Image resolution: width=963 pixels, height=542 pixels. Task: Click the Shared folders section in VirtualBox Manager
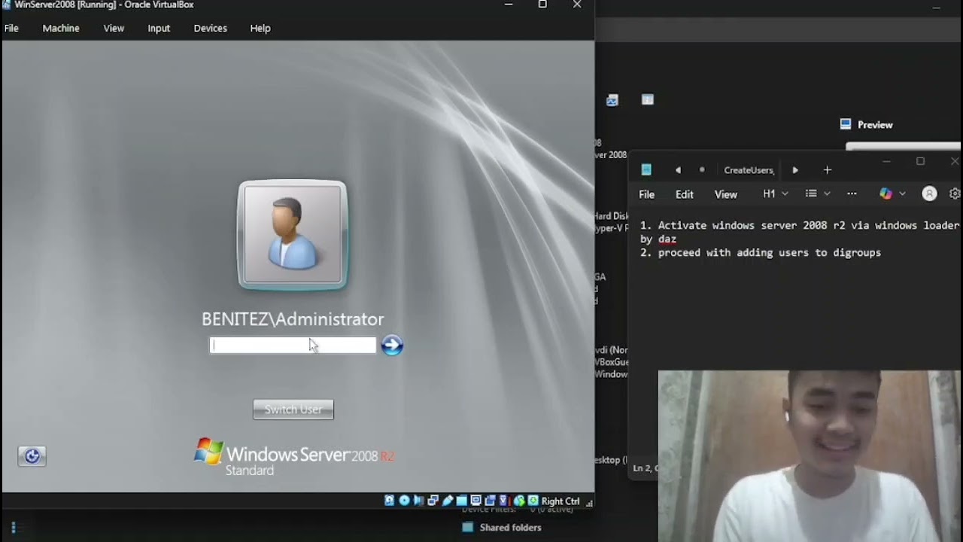[x=502, y=528]
